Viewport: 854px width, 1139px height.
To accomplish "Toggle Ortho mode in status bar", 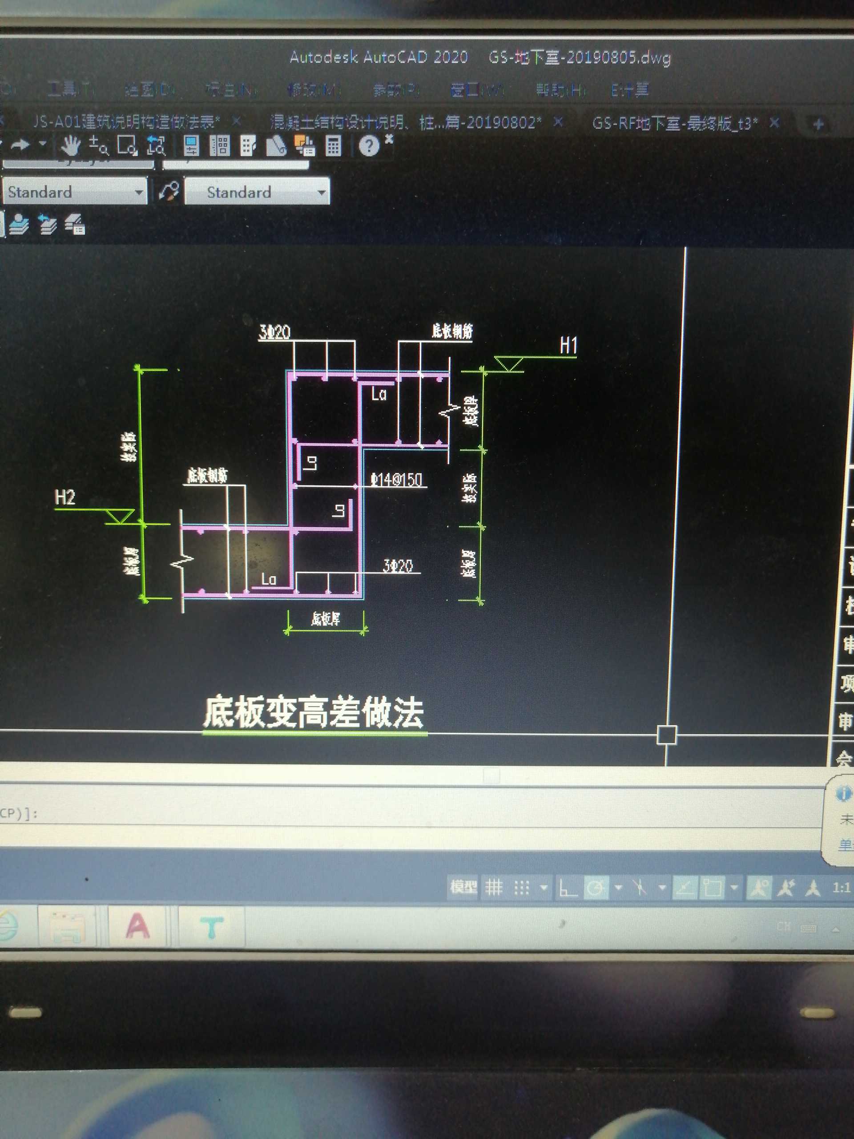I will point(568,888).
